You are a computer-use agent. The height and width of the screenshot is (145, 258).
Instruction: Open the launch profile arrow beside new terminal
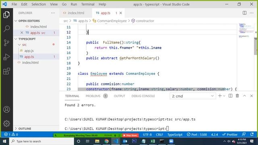point(224,96)
